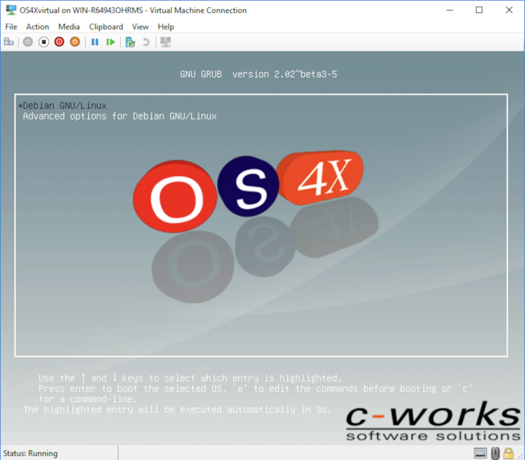The height and width of the screenshot is (460, 525).
Task: Select the Debian GNU/Linux boot entry
Action: [x=65, y=105]
